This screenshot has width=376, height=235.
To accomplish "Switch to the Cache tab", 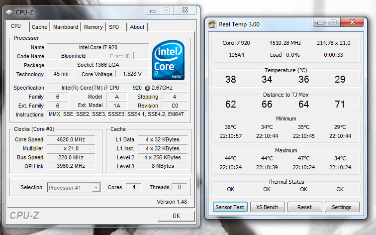I will coord(40,27).
